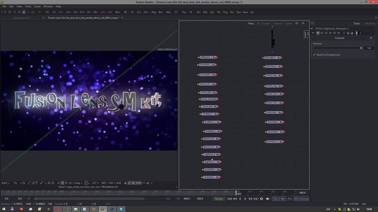Add a Transform tool via Xf icon
The image size is (378, 212).
click(191, 12)
